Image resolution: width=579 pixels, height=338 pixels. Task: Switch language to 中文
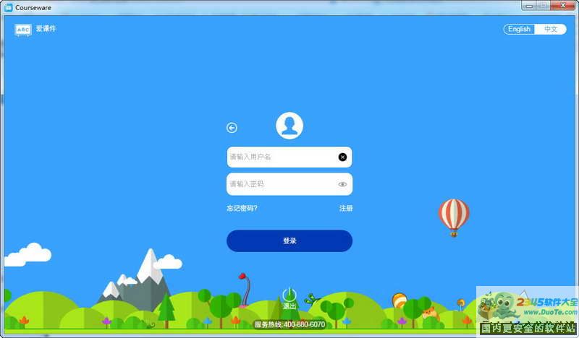coord(551,29)
